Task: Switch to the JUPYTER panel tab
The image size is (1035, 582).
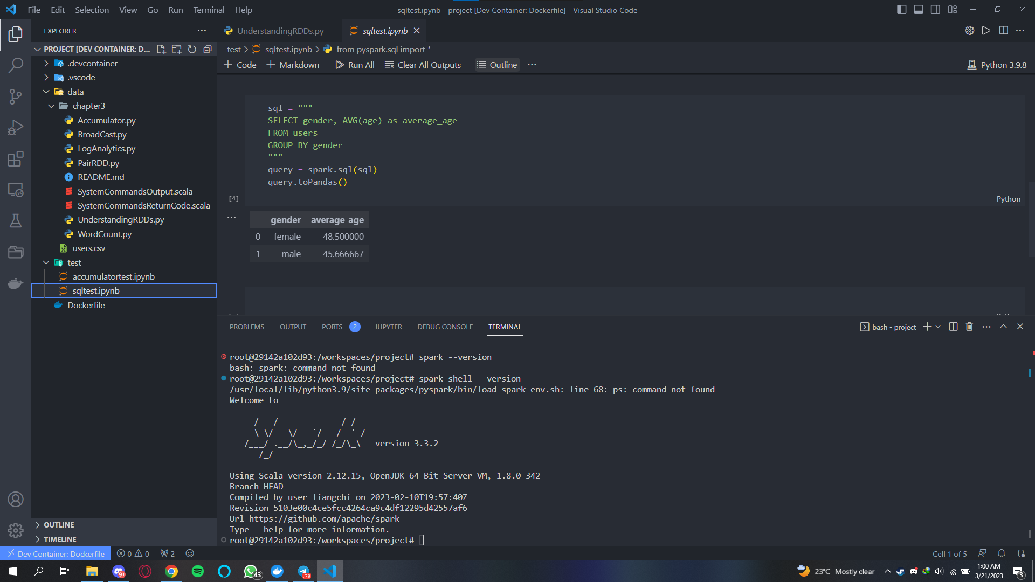Action: [388, 327]
